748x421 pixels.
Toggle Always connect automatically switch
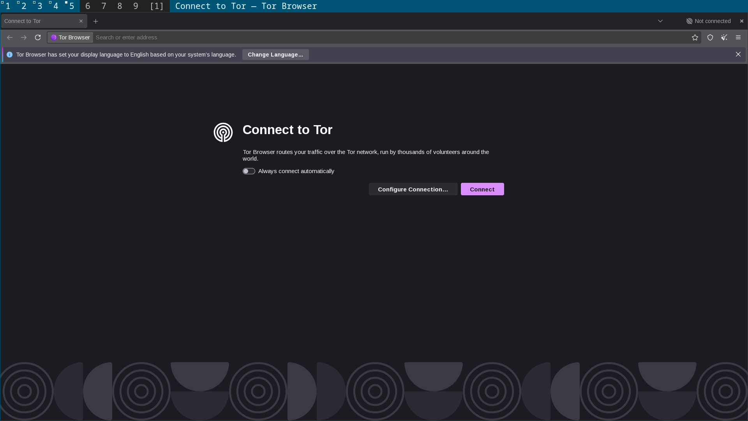[x=249, y=171]
